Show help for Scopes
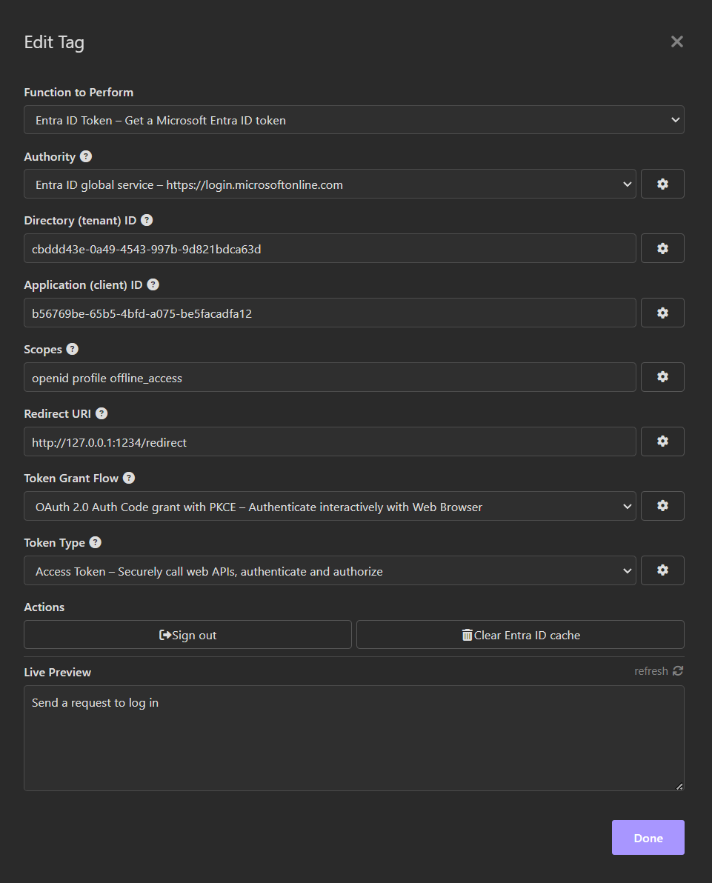 (x=72, y=349)
